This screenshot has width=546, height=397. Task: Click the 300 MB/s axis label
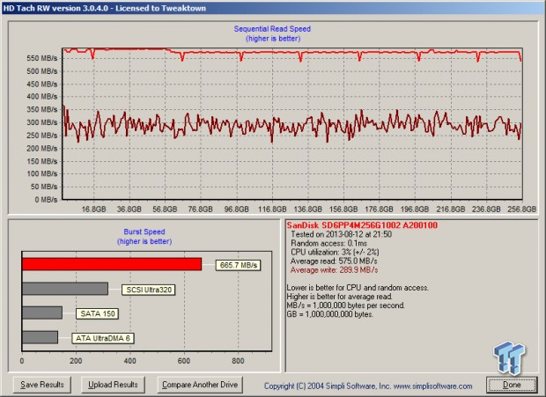click(41, 122)
